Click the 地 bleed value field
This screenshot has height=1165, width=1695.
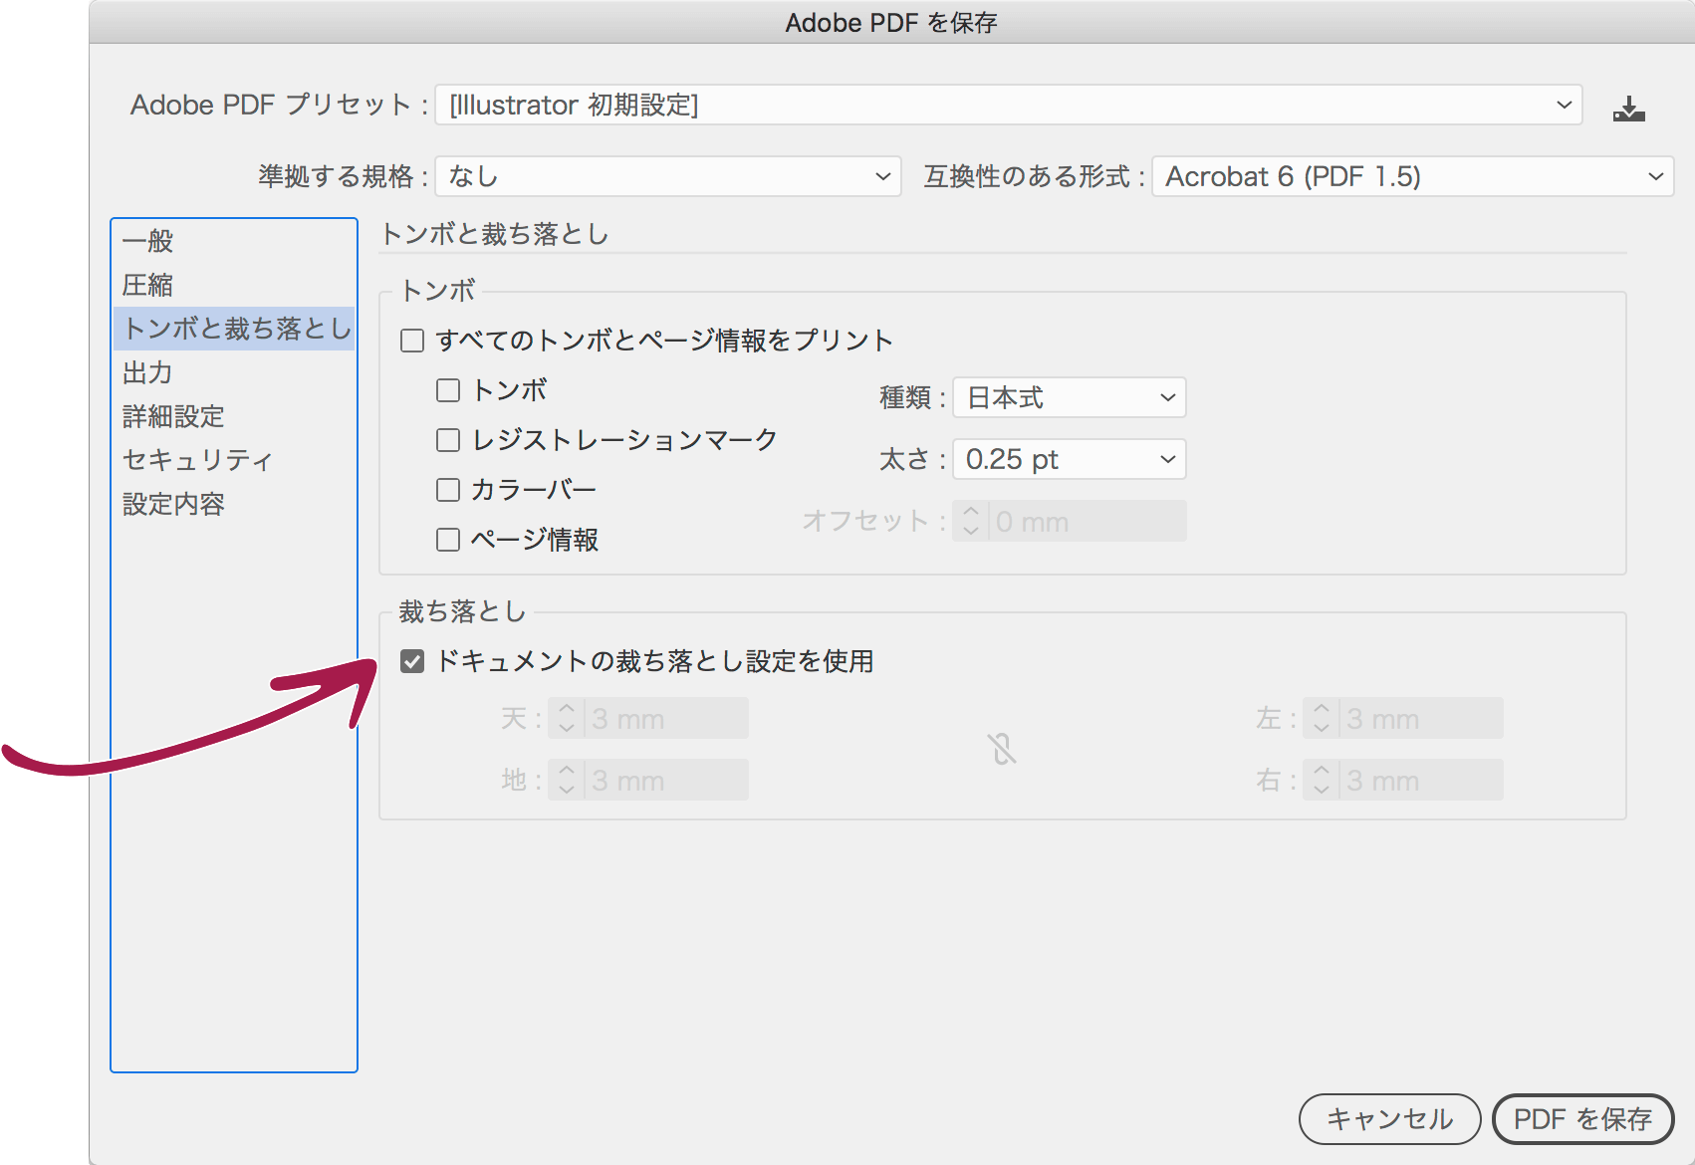coord(666,780)
